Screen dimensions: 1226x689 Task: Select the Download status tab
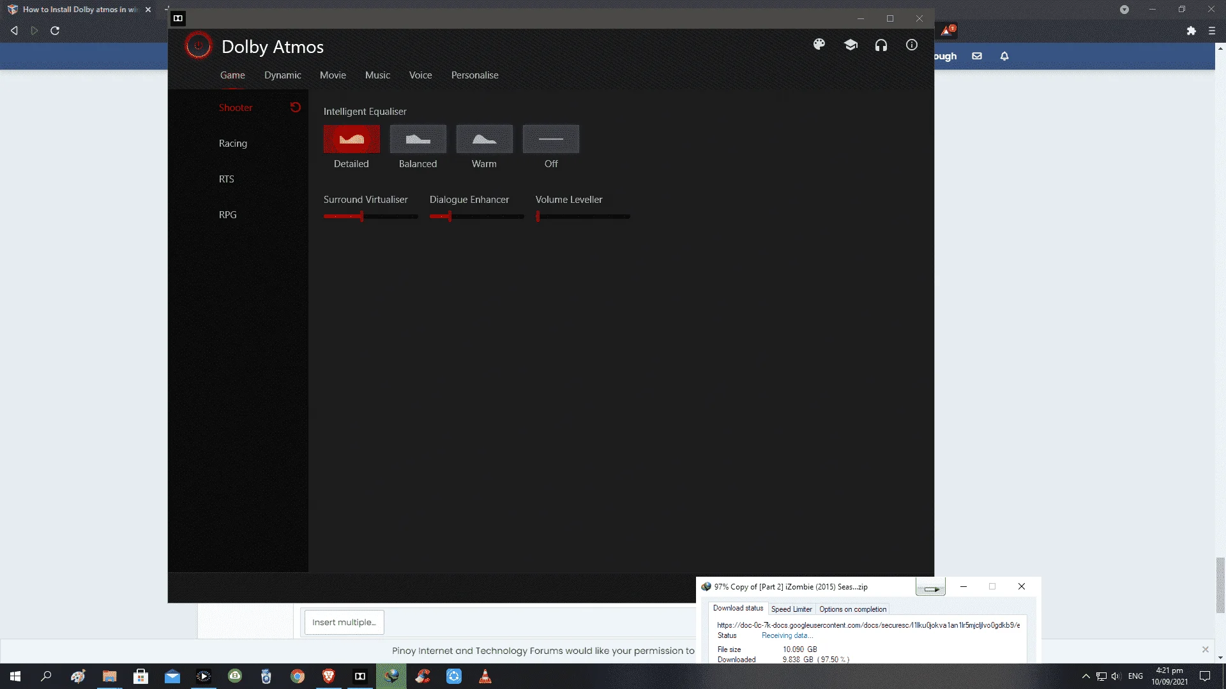738,609
